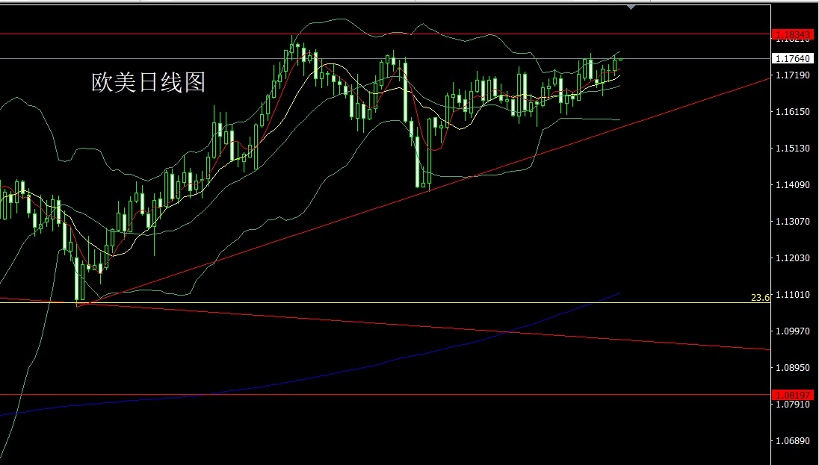Select the yellow 23.6 Fibonacci horizontal line
The height and width of the screenshot is (465, 819).
[385, 302]
